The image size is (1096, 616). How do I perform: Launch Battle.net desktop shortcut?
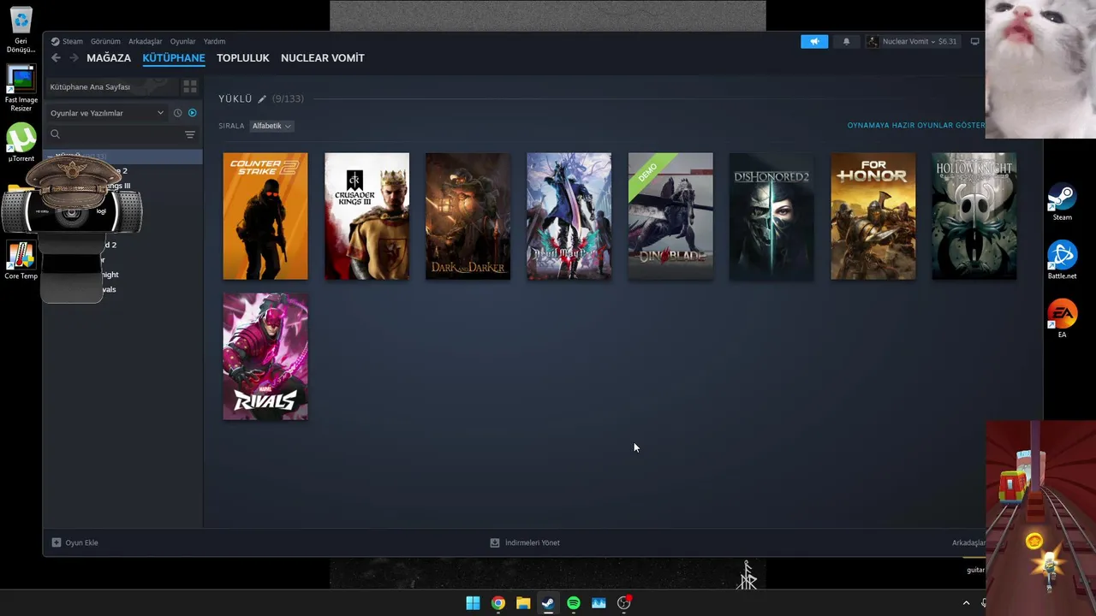(x=1062, y=261)
